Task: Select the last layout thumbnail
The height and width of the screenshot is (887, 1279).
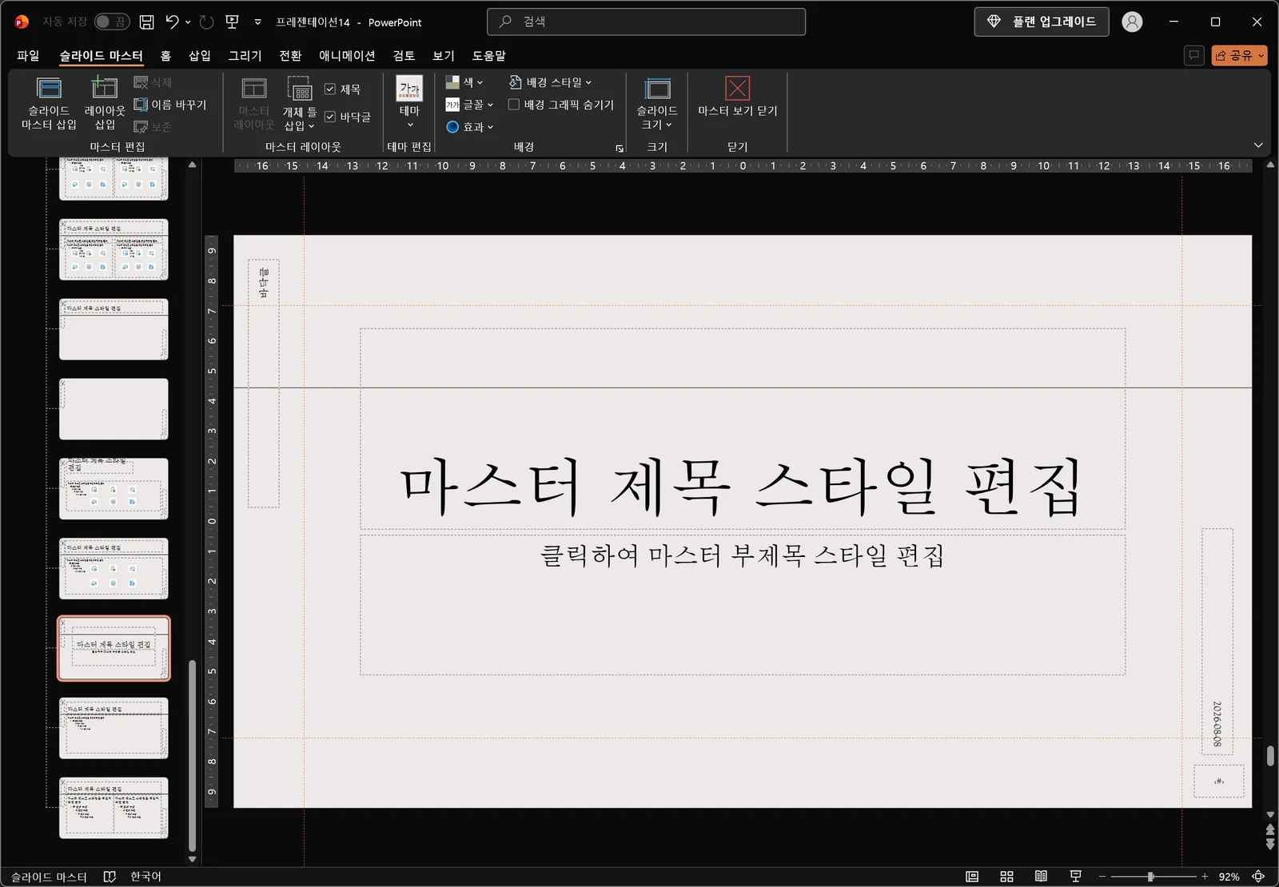Action: [x=114, y=808]
